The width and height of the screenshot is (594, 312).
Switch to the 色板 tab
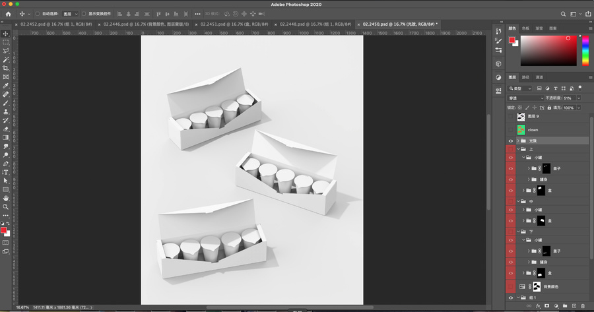pos(525,28)
